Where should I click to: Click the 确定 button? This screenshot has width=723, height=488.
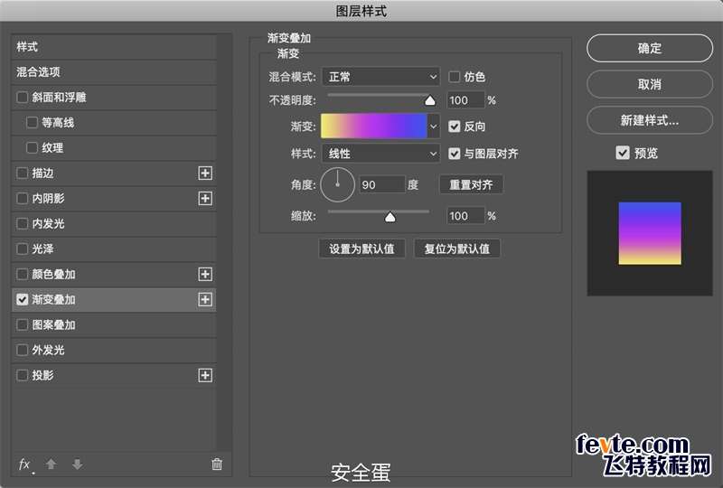pyautogui.click(x=650, y=48)
